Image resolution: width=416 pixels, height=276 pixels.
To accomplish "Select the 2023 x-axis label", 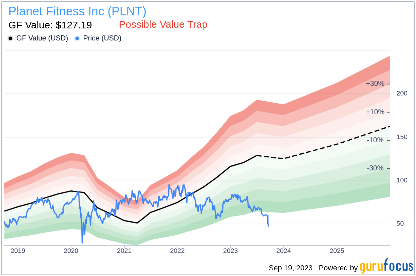I will click(x=230, y=251).
